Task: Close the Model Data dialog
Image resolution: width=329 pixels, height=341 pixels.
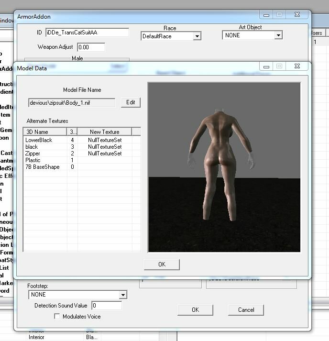Action: [297, 66]
